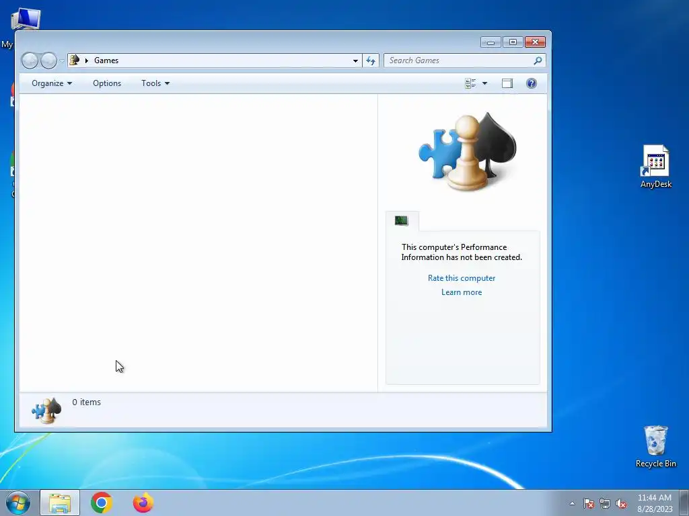Open the blue Help button
The width and height of the screenshot is (689, 516).
click(532, 83)
